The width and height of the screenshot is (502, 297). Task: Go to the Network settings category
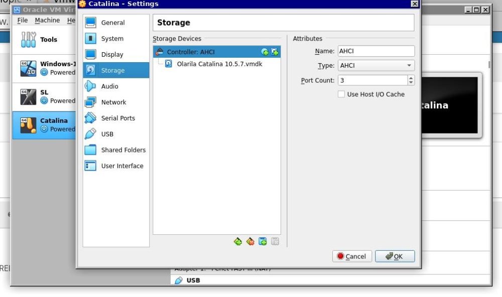[x=116, y=102]
